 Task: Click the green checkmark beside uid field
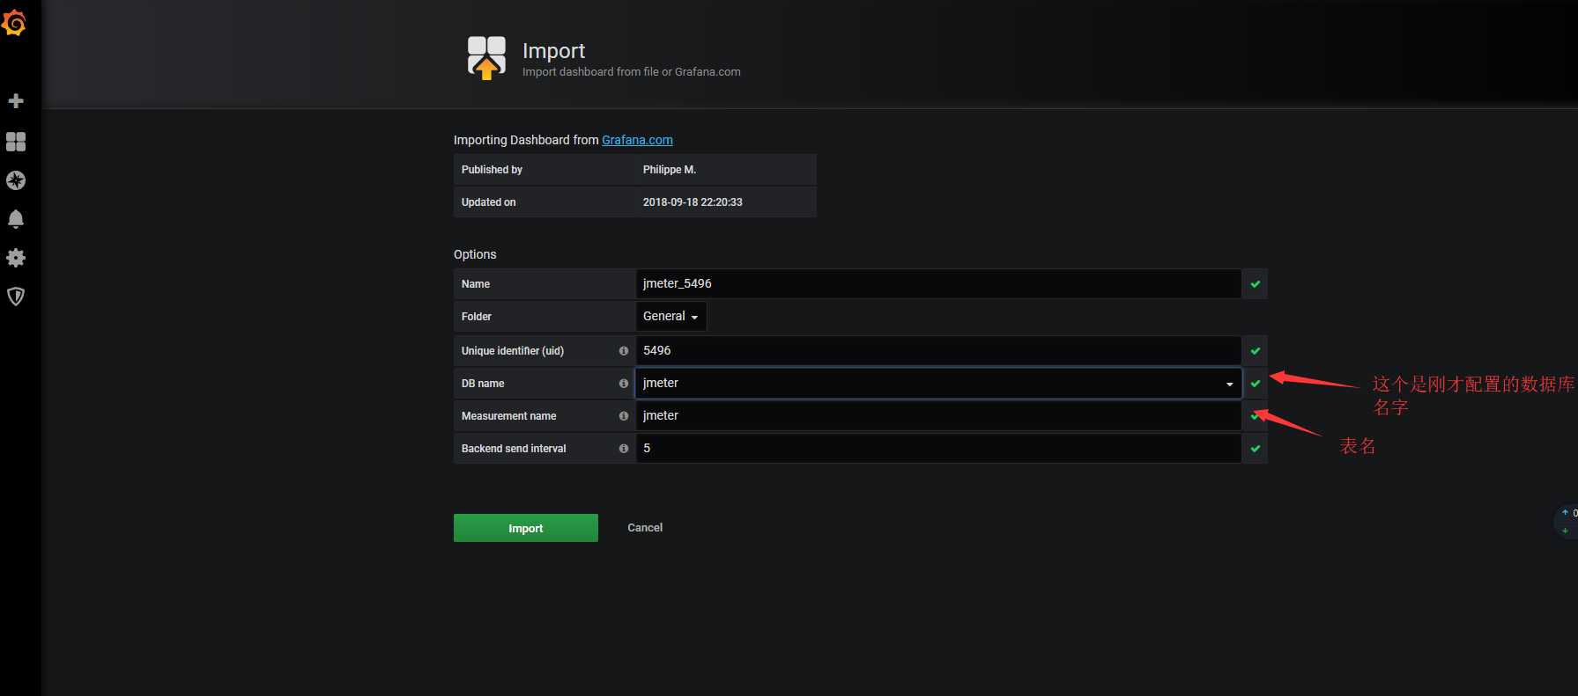[1256, 351]
